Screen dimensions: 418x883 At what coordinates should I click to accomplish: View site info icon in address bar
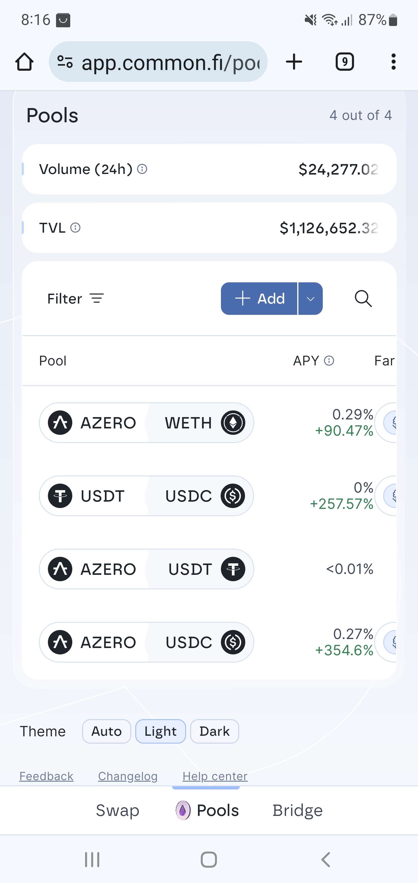[x=65, y=62]
